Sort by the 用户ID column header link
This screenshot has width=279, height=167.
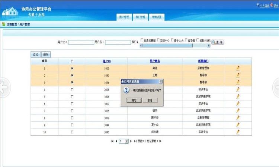coord(107,61)
